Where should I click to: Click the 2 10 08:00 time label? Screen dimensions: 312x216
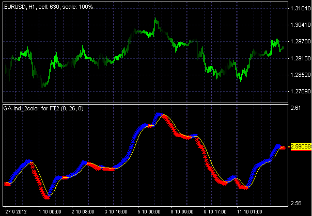pyautogui.click(x=83, y=212)
